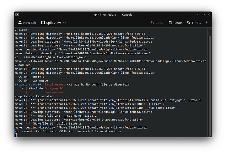Screen dimensions: 226x154
Task: Click the 'fatal error:' red text
Action: point(55,85)
